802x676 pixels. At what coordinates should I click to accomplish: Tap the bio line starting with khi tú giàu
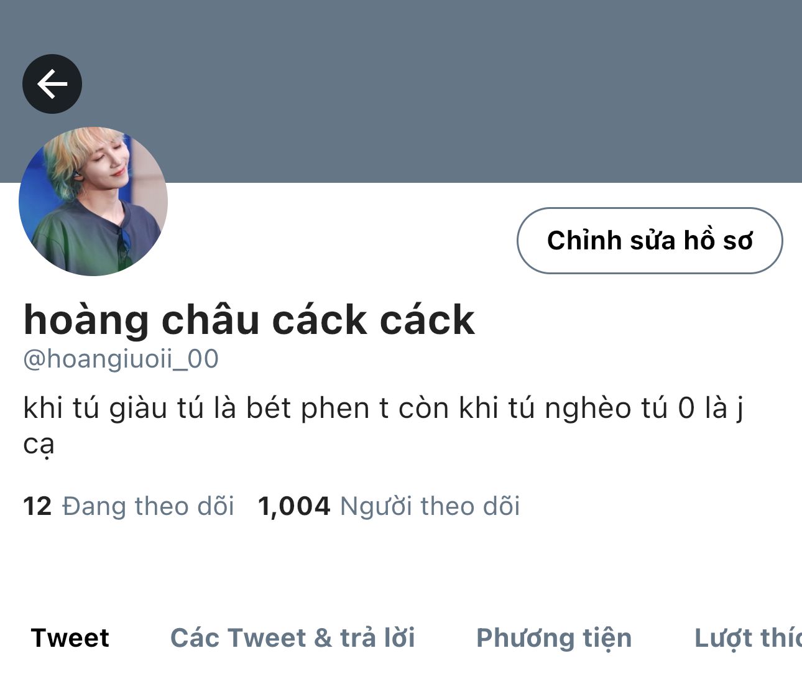click(x=384, y=409)
